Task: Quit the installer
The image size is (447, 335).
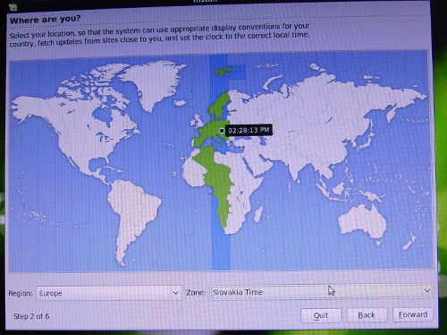Action: coord(321,315)
